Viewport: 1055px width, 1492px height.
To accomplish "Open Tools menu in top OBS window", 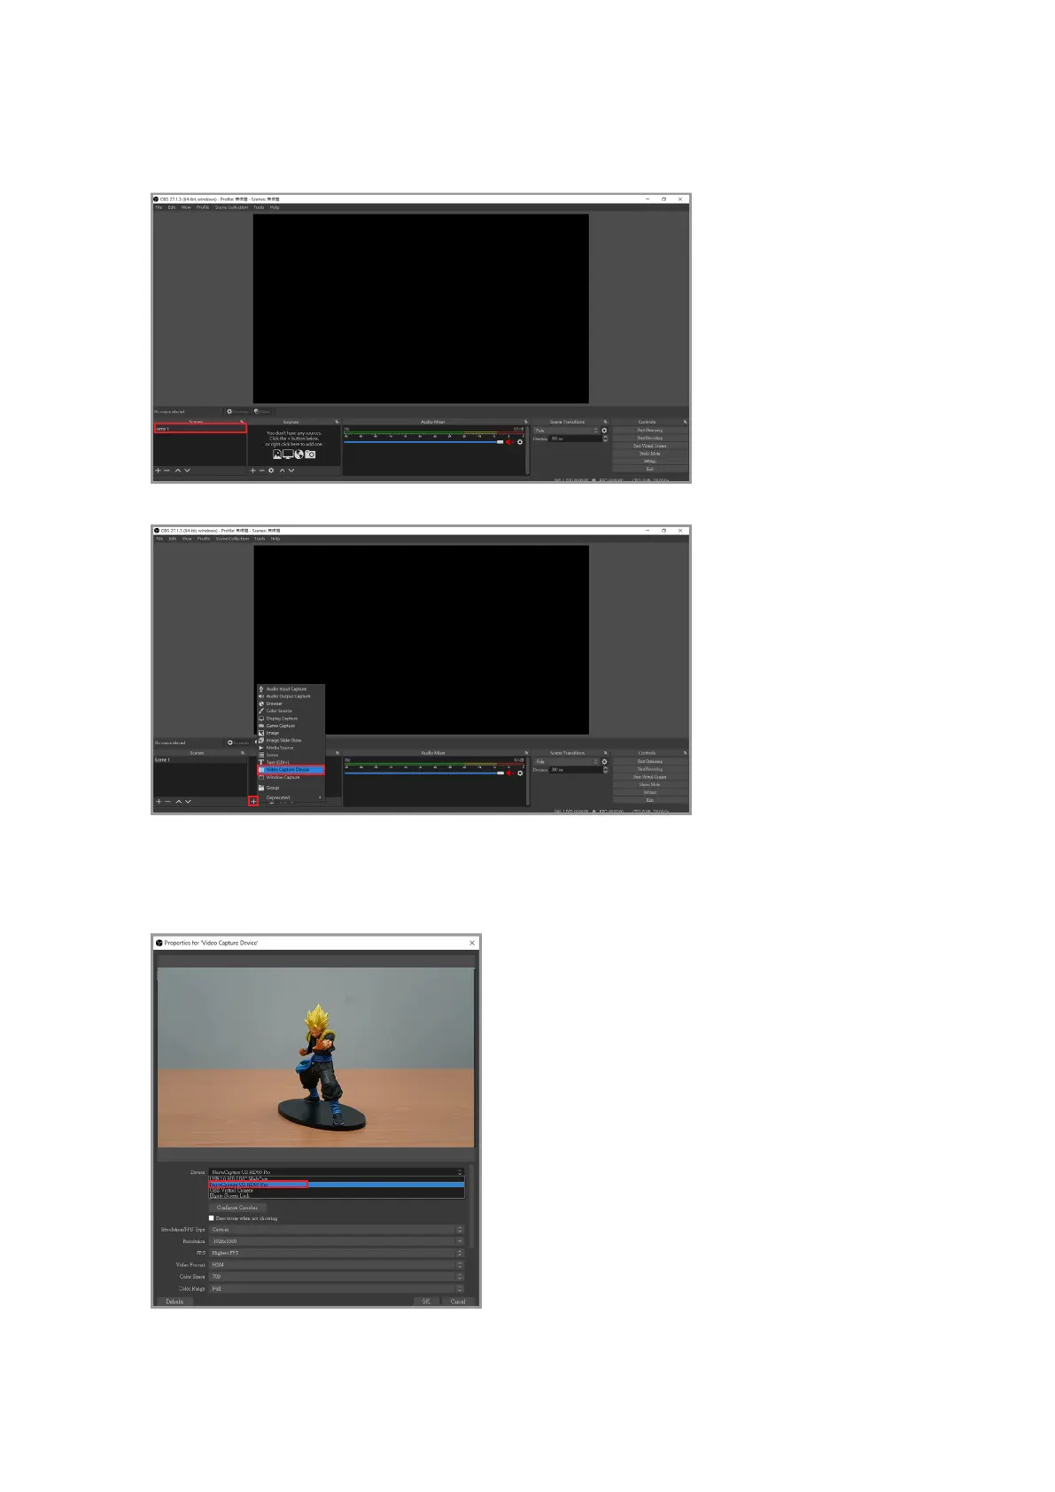I will click(x=259, y=207).
